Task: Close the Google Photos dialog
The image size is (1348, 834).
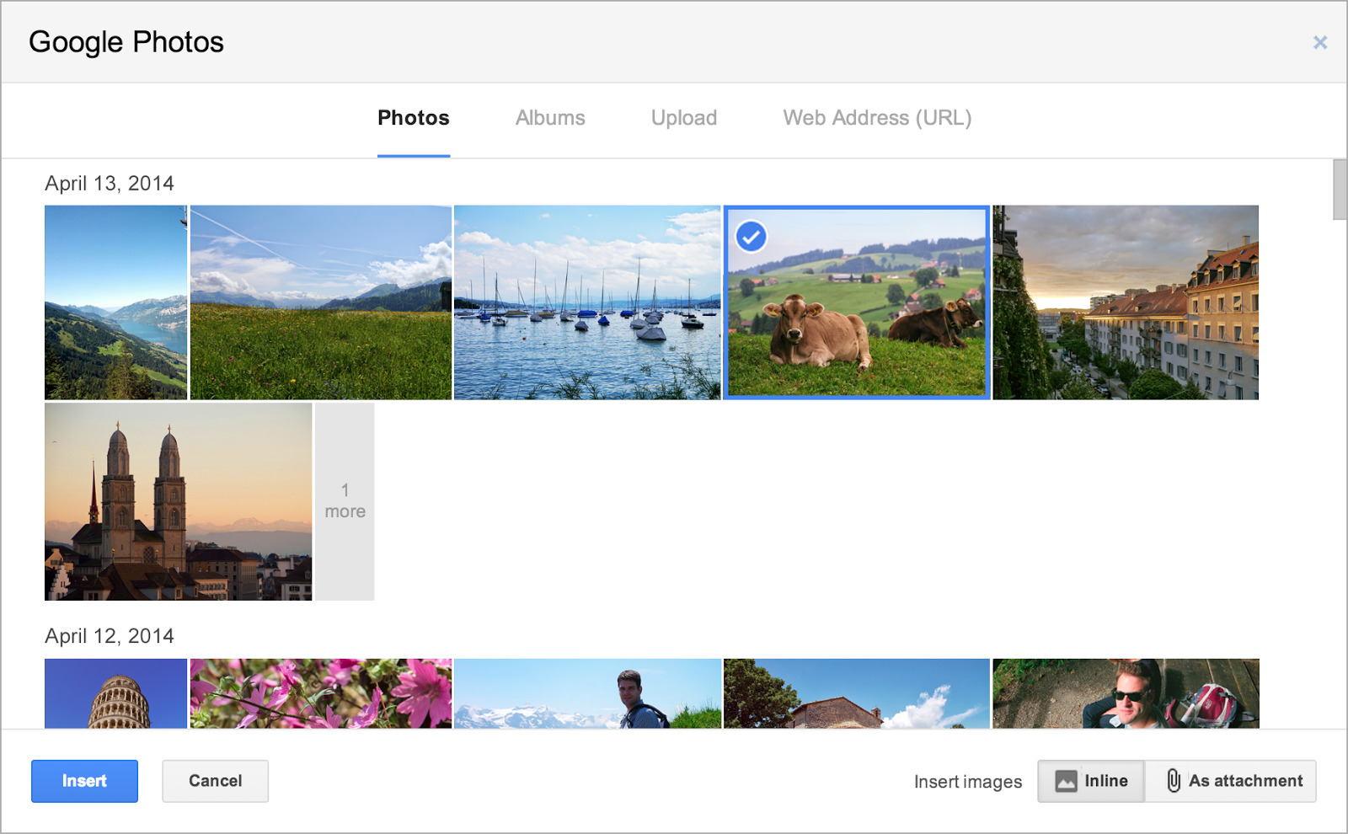Action: coord(1320,42)
